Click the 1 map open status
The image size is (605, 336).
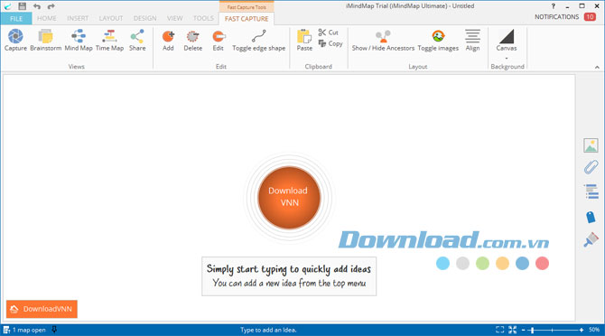coord(24,330)
